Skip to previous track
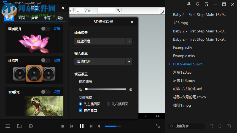The width and height of the screenshot is (237, 133). click(x=72, y=126)
